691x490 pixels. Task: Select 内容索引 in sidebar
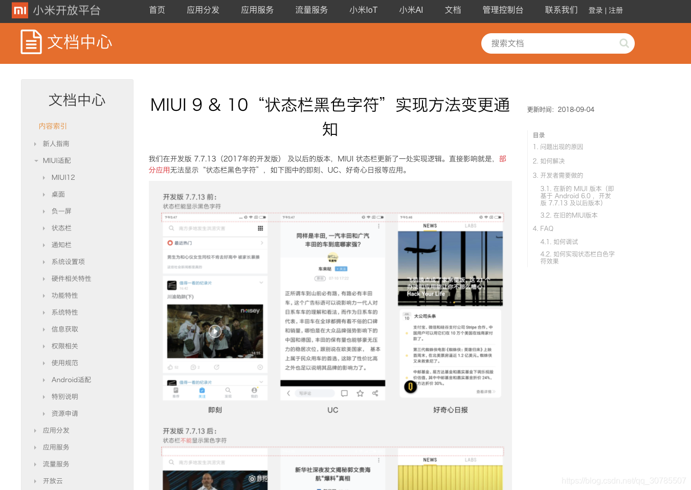click(x=53, y=126)
